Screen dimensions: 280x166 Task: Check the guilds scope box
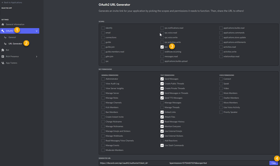[103, 42]
